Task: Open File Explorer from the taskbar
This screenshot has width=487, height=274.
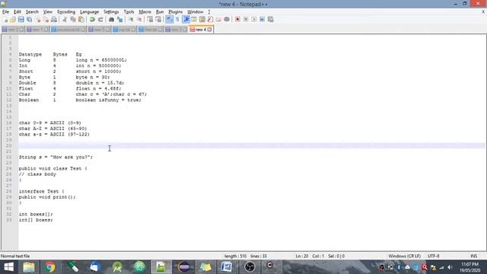Action: point(29,267)
